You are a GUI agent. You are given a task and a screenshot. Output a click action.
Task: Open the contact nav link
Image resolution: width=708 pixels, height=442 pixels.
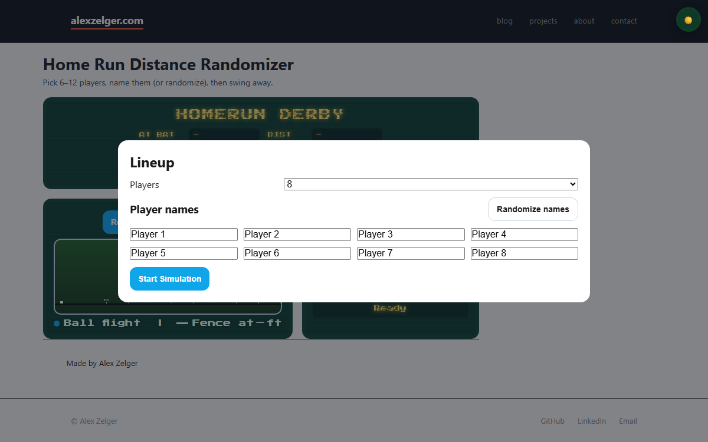[624, 21]
